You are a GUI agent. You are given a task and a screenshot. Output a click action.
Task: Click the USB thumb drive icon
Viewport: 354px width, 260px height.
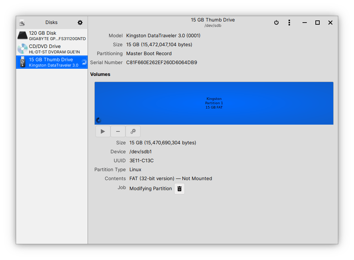click(x=23, y=62)
